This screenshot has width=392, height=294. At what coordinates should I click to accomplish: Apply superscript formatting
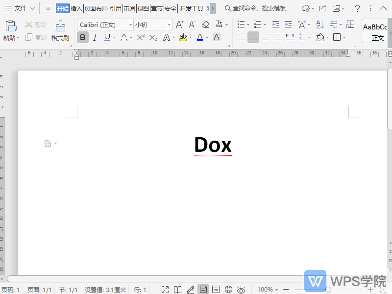(x=141, y=37)
